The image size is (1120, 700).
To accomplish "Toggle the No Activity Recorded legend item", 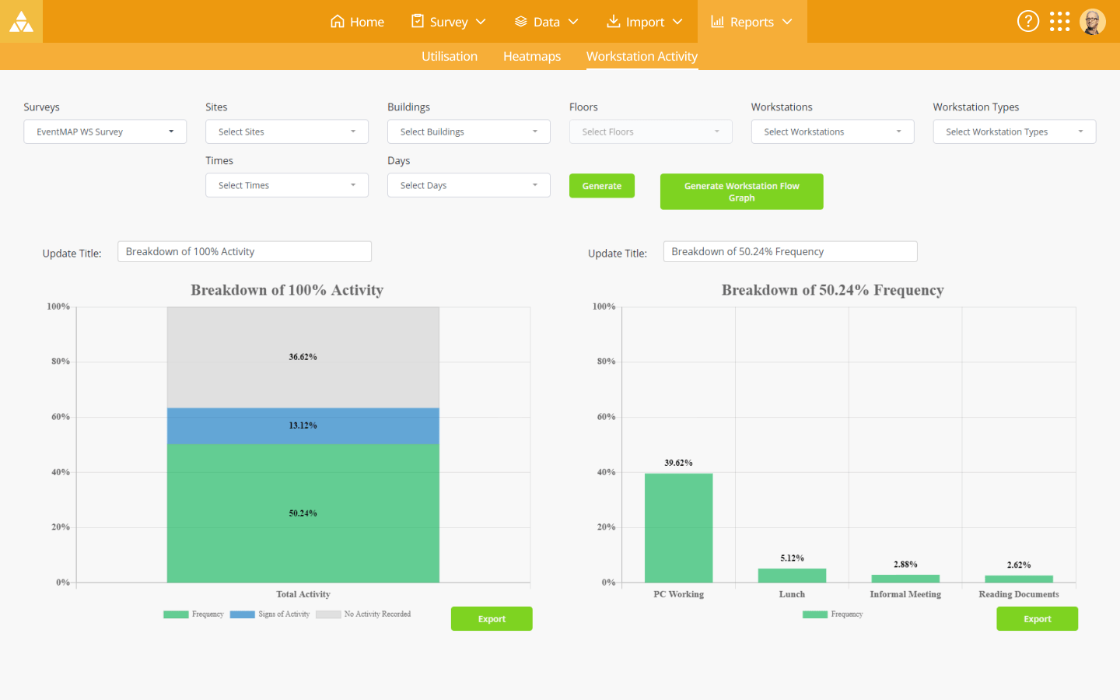I will pyautogui.click(x=363, y=614).
